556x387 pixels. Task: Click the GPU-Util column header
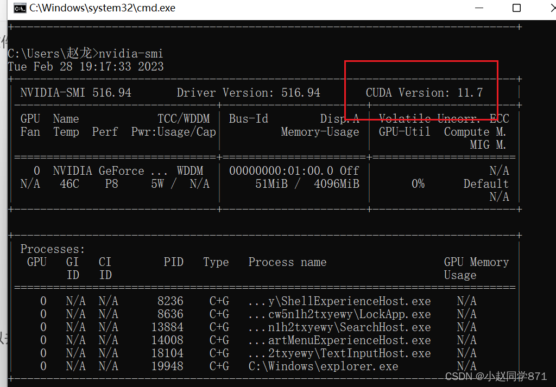405,132
